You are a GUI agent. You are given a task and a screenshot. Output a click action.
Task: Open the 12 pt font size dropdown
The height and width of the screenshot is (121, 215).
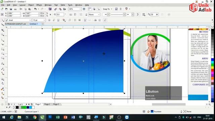tap(44, 20)
